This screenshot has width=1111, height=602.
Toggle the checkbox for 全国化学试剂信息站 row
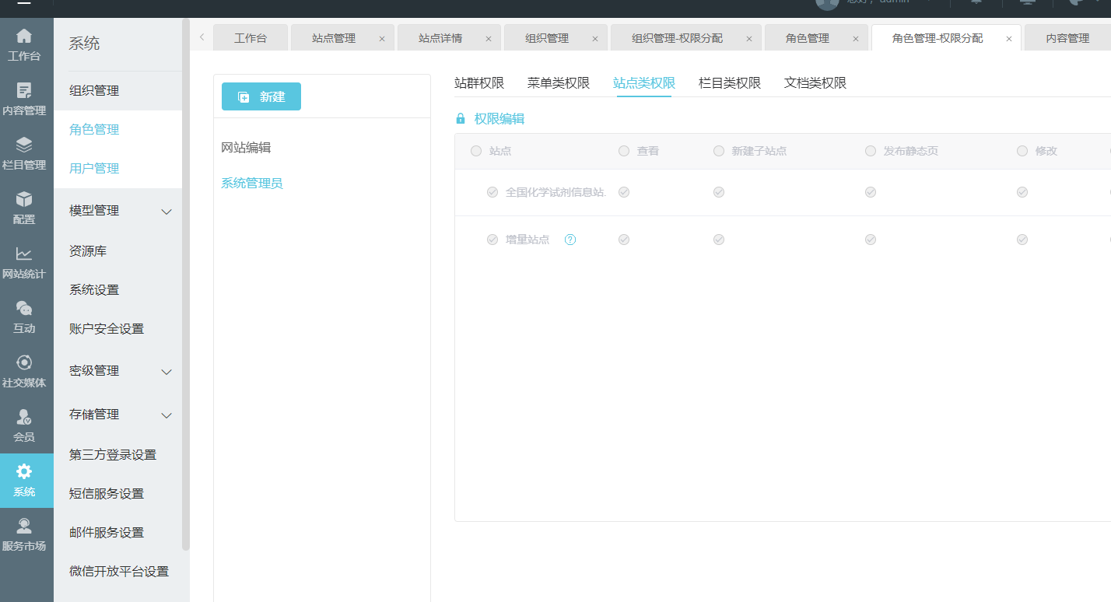tap(492, 192)
